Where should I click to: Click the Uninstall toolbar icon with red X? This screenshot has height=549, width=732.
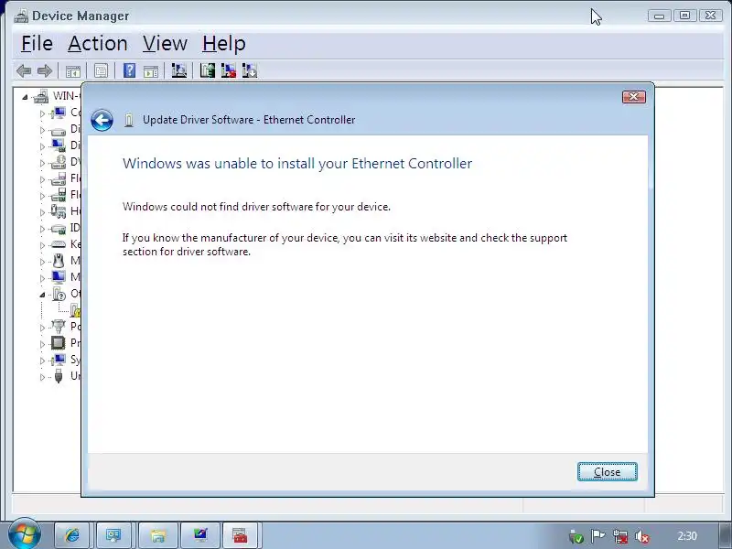[x=228, y=70]
